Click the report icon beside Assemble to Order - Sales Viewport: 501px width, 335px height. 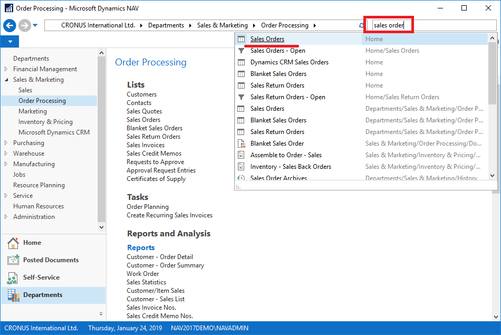tap(241, 155)
